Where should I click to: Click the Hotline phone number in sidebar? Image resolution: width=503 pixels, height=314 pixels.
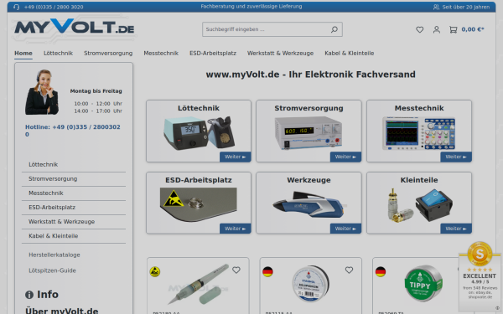(73, 131)
